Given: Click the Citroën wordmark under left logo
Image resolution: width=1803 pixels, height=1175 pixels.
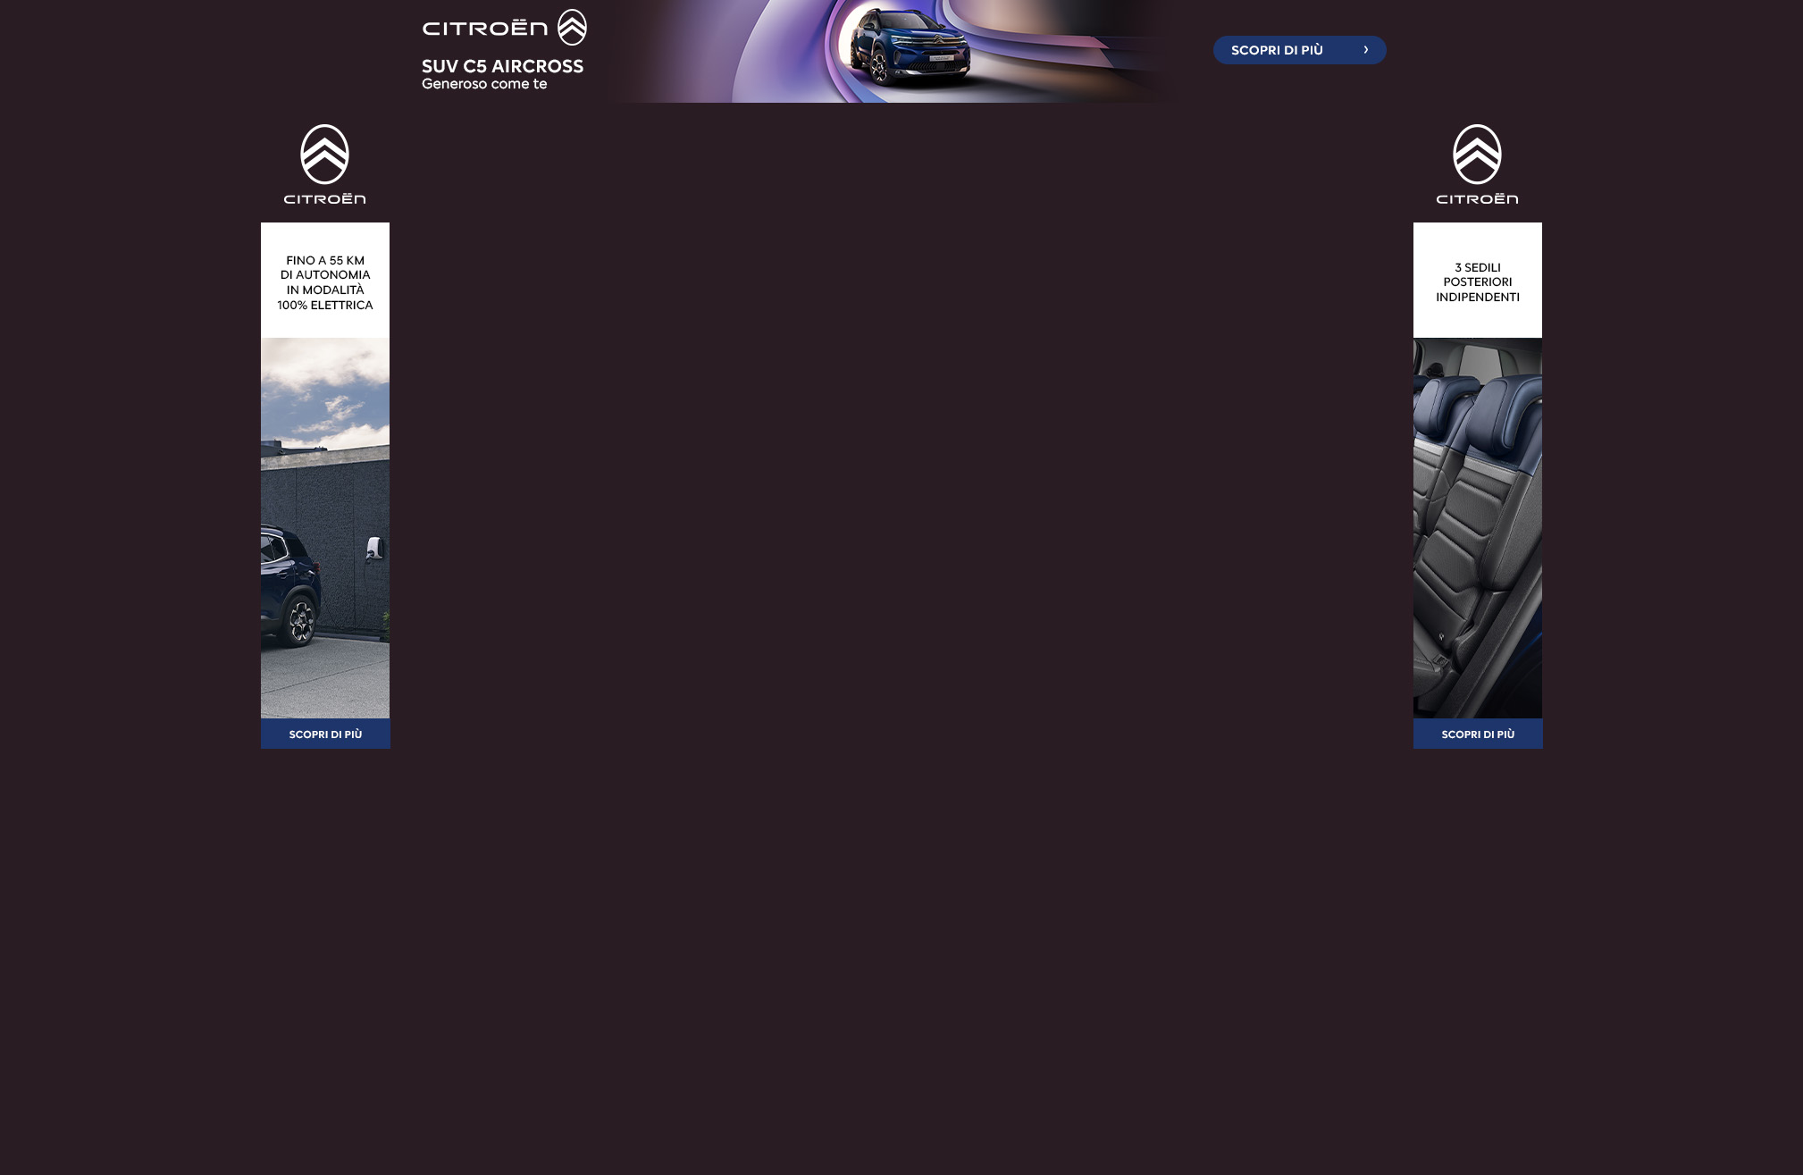Looking at the screenshot, I should (324, 198).
